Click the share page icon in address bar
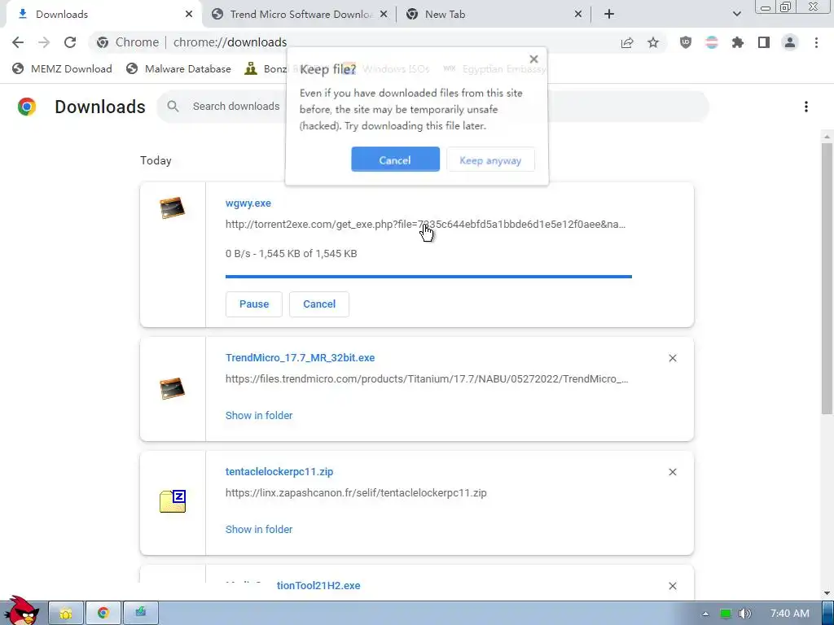The height and width of the screenshot is (625, 834). pyautogui.click(x=627, y=42)
